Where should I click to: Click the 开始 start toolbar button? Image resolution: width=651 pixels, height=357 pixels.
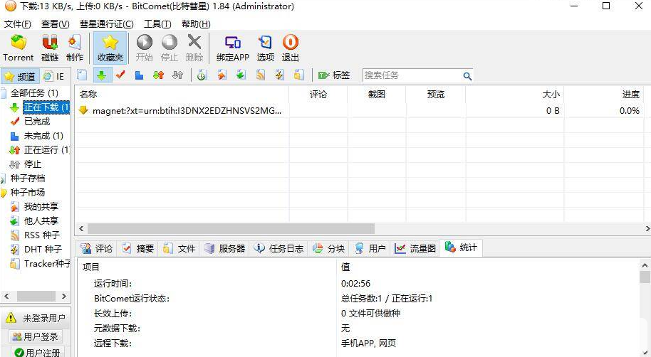145,48
